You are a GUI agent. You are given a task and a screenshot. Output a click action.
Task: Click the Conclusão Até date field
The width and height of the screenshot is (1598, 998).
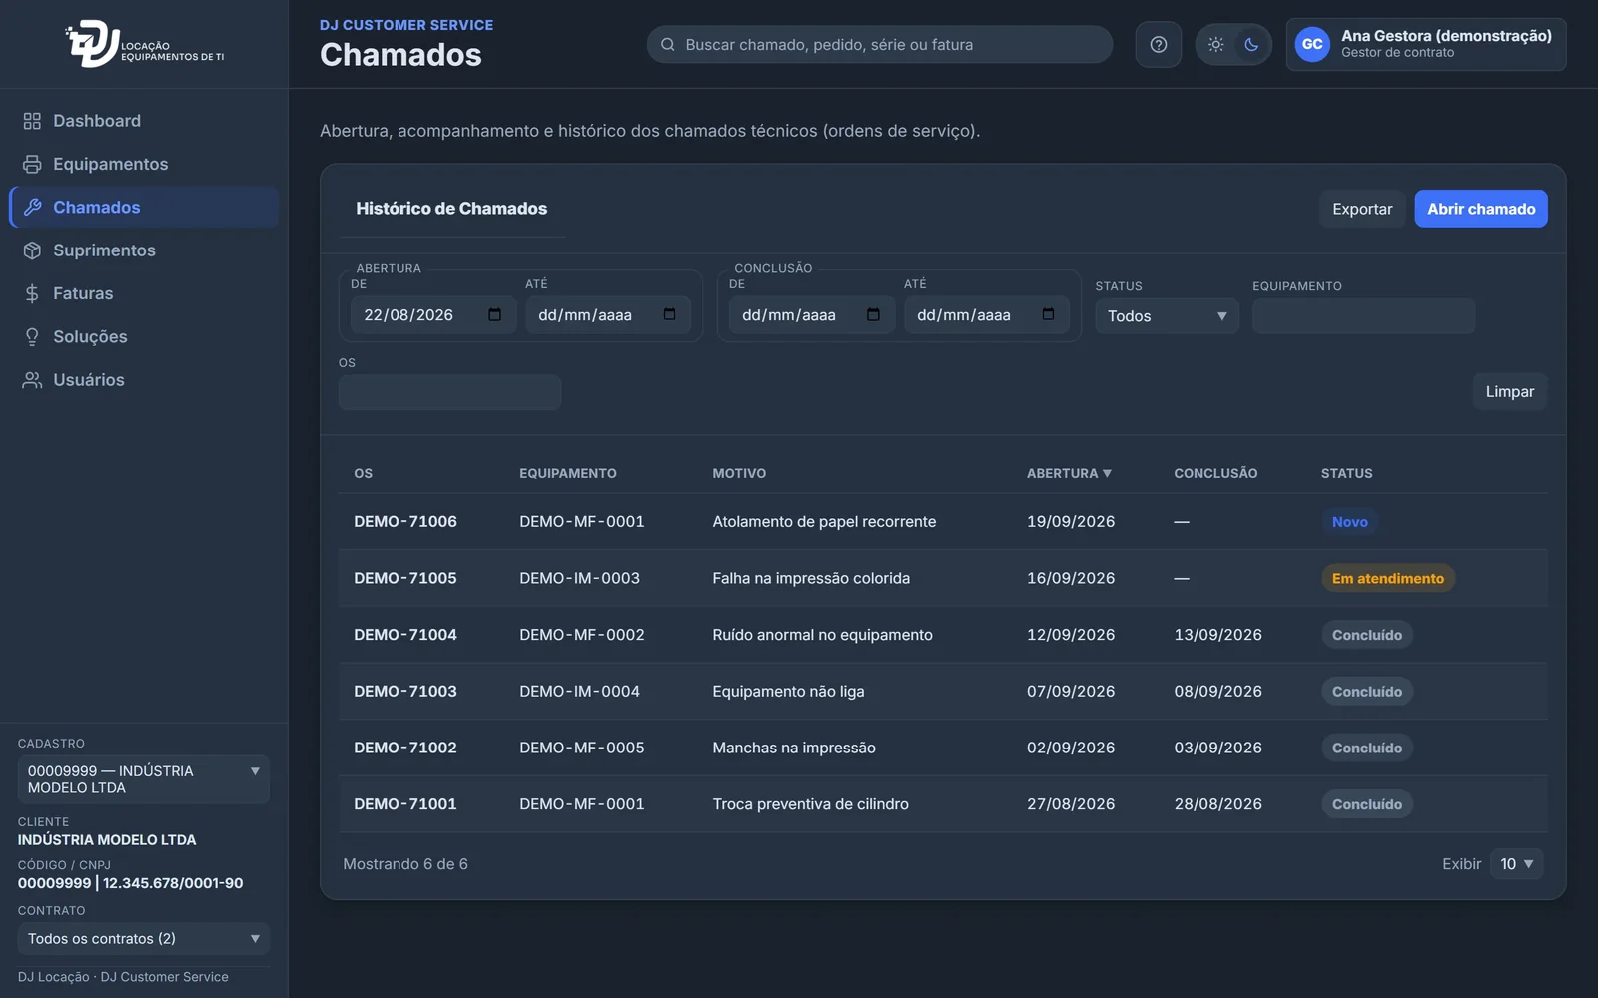[x=987, y=315]
